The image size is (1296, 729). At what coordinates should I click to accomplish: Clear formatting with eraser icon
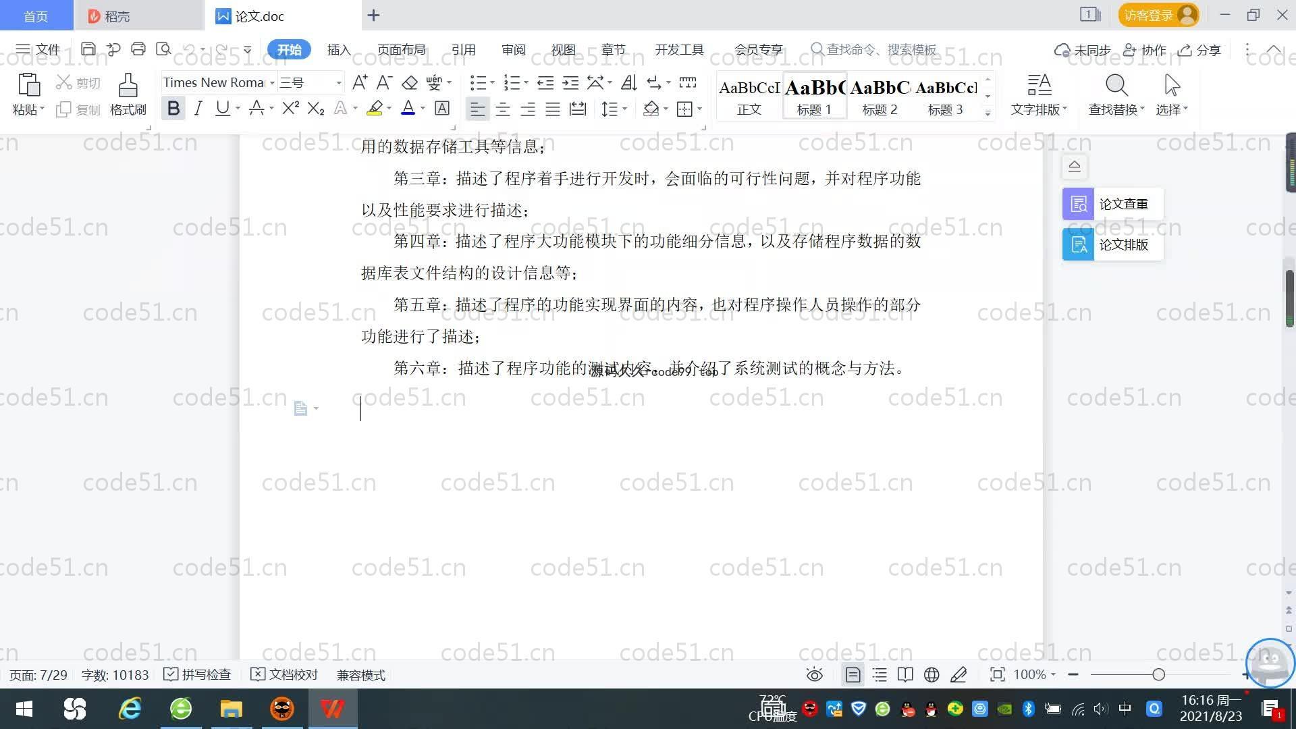tap(410, 82)
